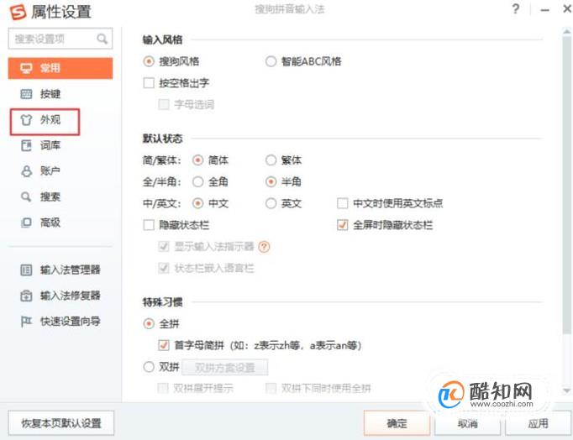The width and height of the screenshot is (573, 440).
Task: Enable 按空格出字 checkbox
Action: pos(149,83)
